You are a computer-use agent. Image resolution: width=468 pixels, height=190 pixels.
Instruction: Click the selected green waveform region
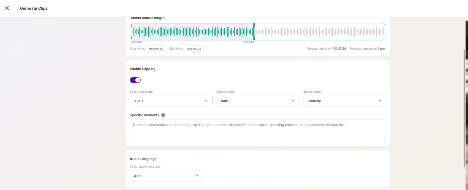tap(192, 32)
